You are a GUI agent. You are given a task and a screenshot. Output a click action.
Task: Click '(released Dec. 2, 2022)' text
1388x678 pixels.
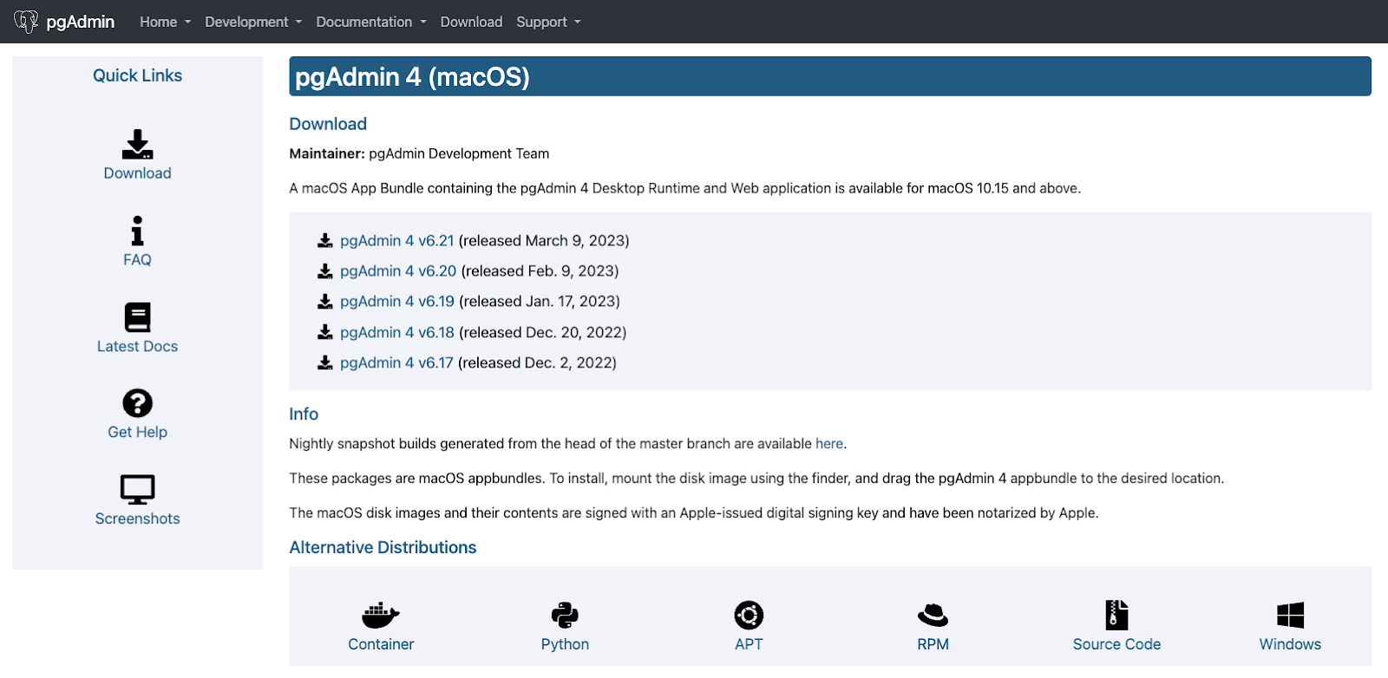(537, 362)
